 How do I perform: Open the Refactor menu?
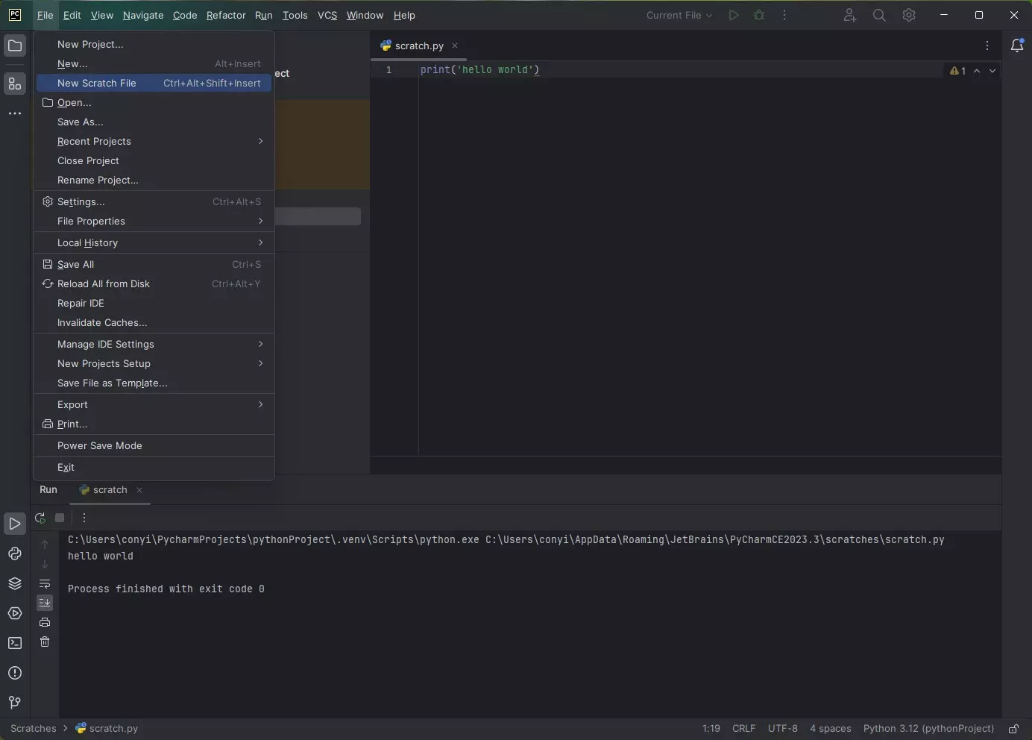[226, 15]
